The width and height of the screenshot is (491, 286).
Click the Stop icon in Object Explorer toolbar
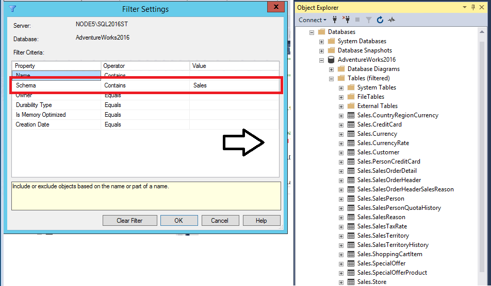pos(357,20)
